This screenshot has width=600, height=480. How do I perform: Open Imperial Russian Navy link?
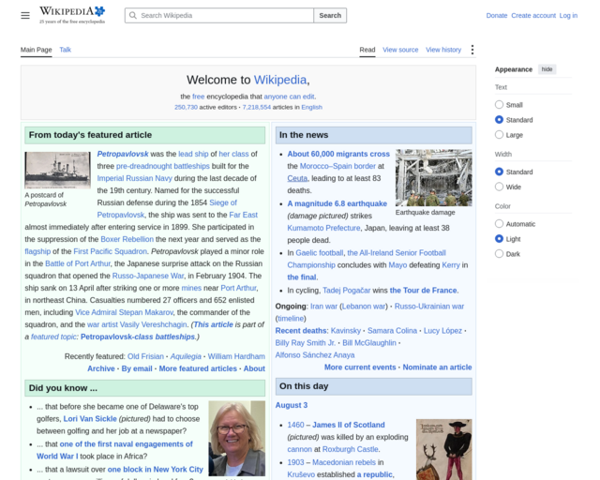click(x=135, y=178)
